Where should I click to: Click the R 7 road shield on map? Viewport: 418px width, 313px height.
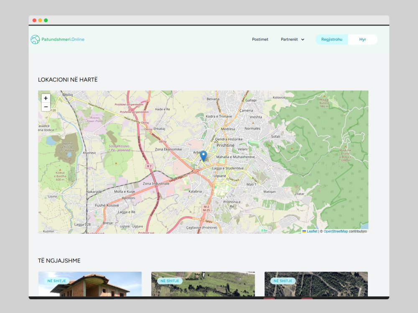[x=149, y=167]
